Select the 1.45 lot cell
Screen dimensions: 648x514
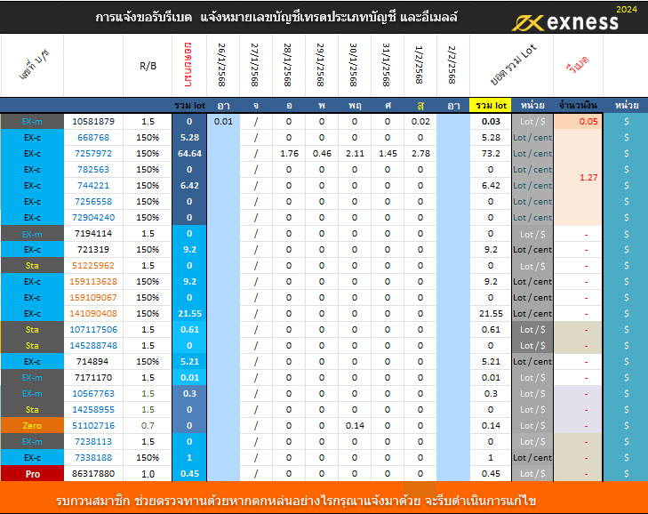(388, 154)
